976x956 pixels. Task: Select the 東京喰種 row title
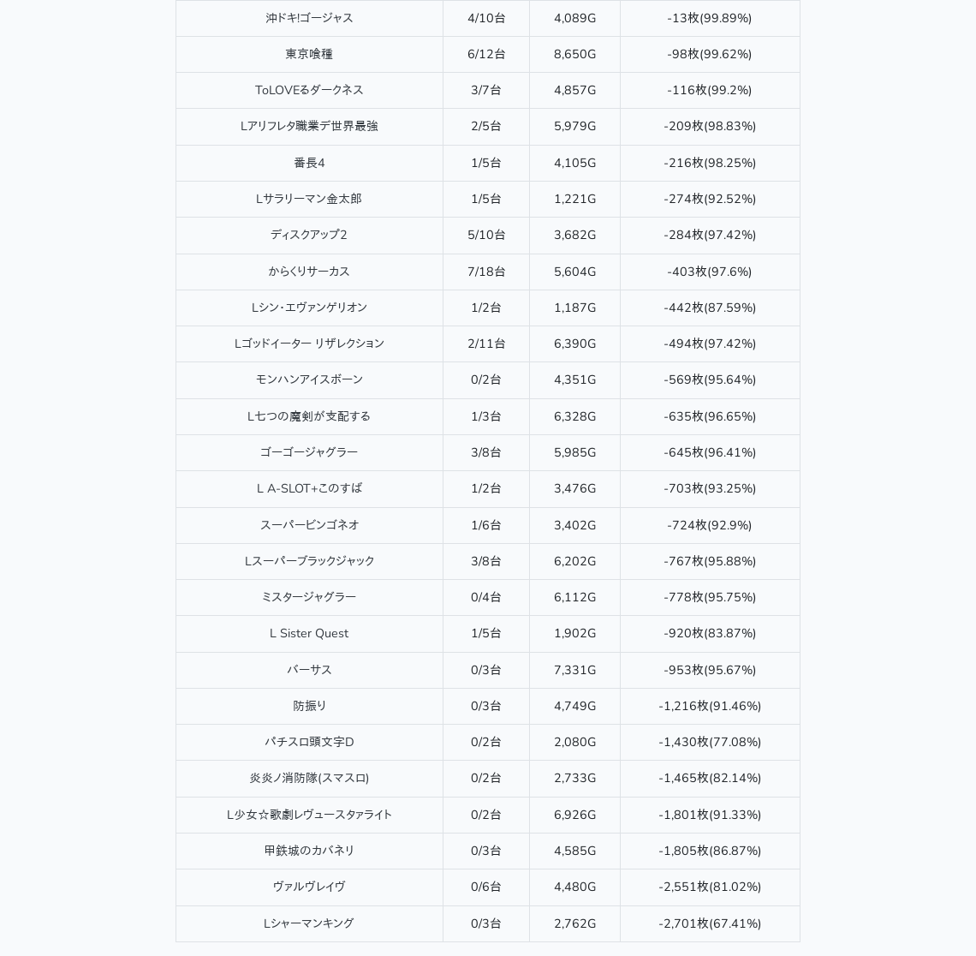[309, 54]
